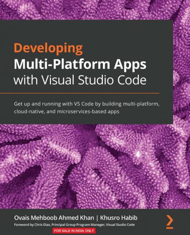This screenshot has width=190, height=235.
Task: Click the word "Developing" in orange
Action: (48, 49)
